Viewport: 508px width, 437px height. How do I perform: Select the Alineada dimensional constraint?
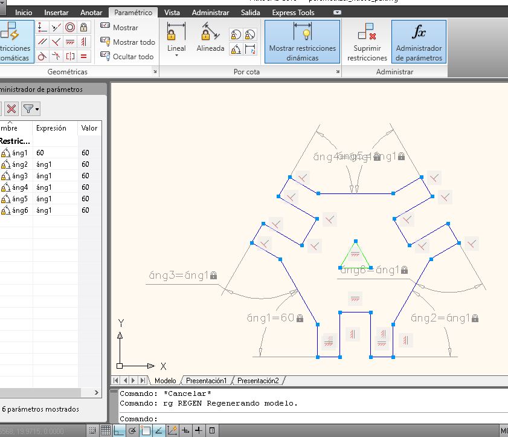[x=210, y=36]
